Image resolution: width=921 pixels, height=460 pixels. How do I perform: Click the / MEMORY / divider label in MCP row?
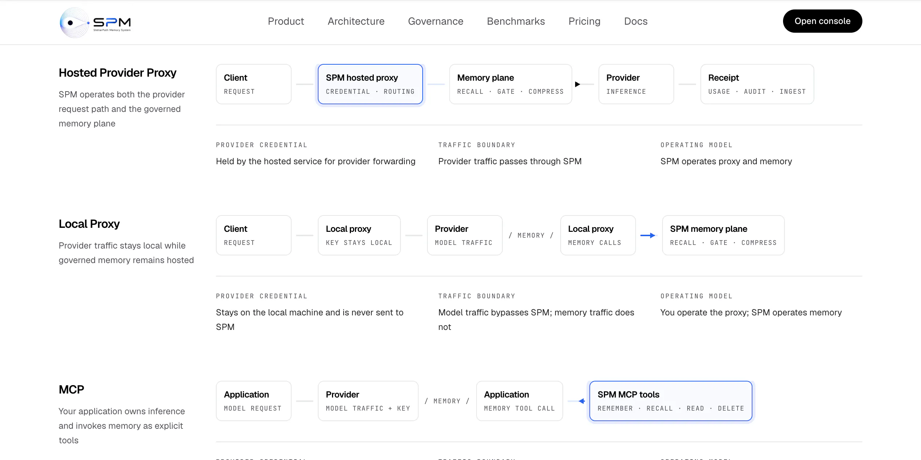coord(447,401)
